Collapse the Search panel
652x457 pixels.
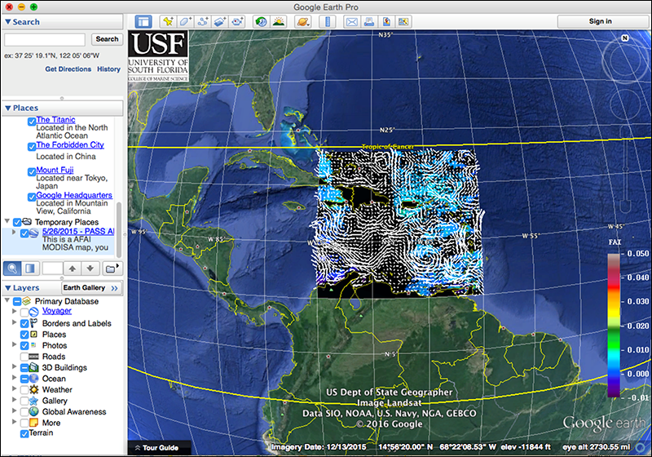click(x=7, y=22)
